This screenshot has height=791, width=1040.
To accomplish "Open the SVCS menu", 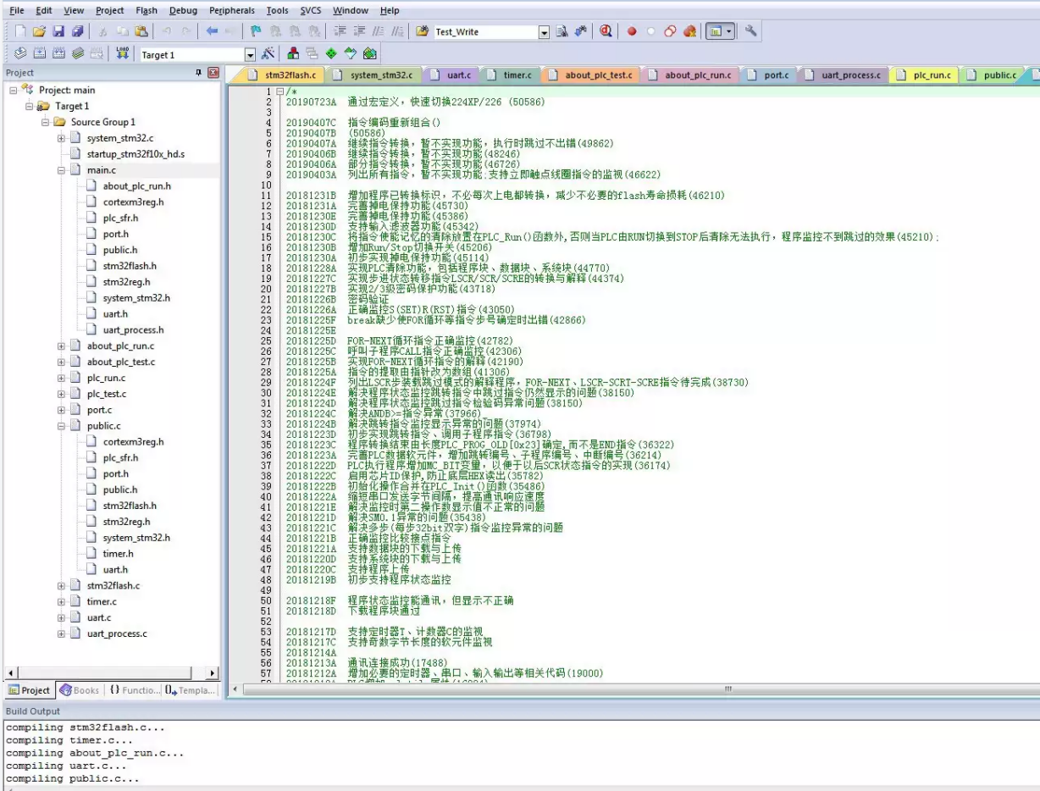I will point(311,10).
